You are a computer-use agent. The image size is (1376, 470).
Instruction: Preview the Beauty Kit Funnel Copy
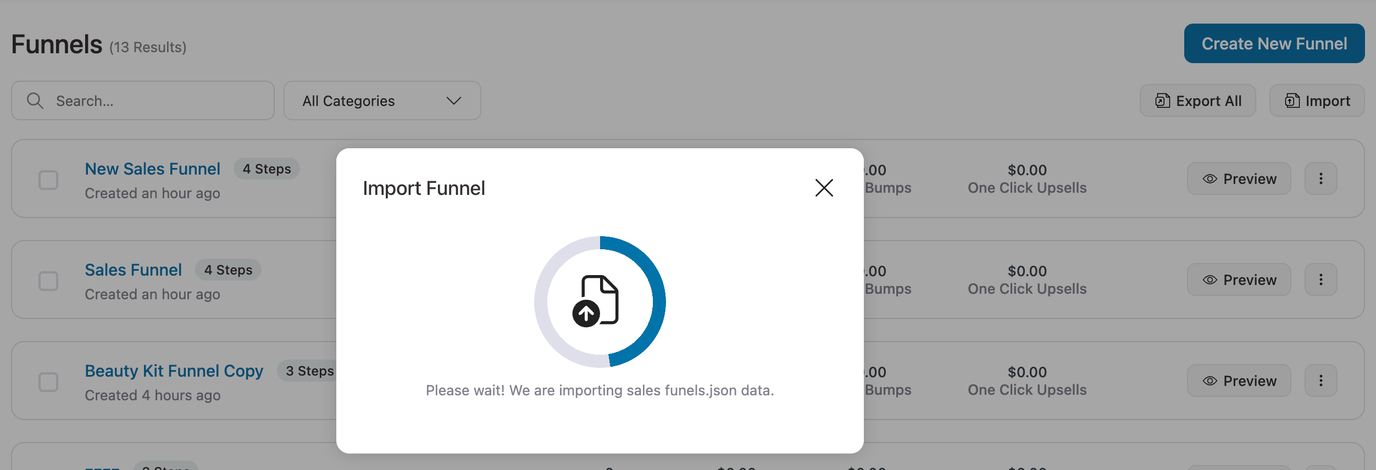(1239, 381)
